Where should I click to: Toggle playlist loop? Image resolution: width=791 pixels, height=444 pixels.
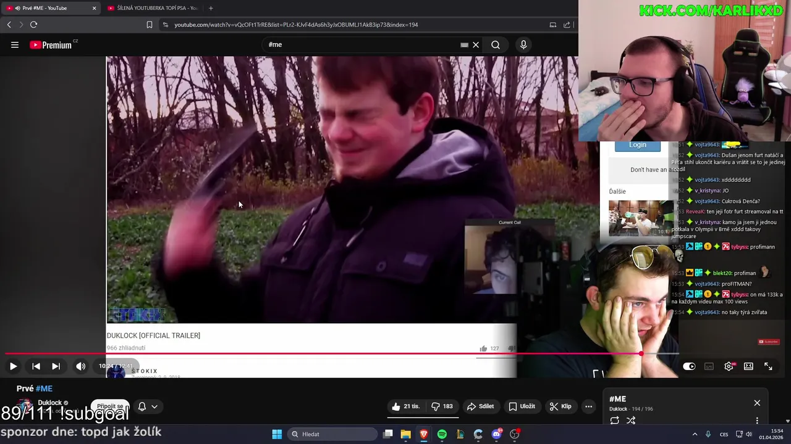(x=614, y=421)
